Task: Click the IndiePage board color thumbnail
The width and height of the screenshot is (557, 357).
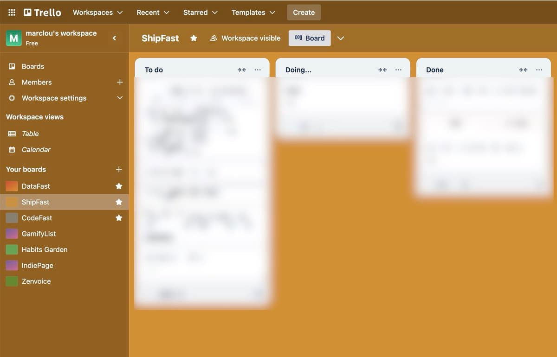Action: [x=12, y=265]
